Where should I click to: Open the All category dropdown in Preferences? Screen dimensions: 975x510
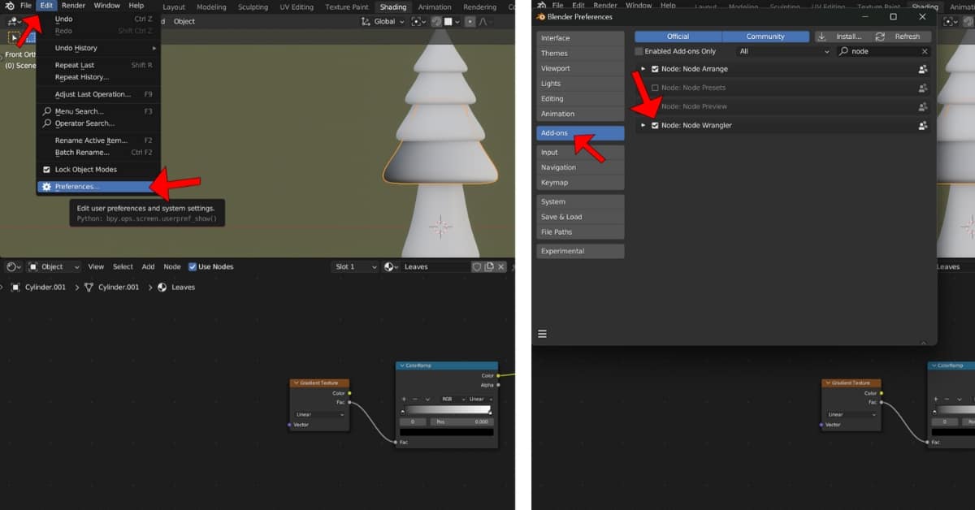point(784,51)
